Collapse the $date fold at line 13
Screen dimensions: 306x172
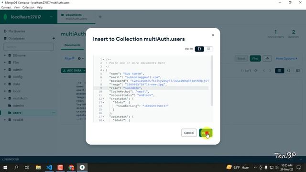(x=103, y=102)
